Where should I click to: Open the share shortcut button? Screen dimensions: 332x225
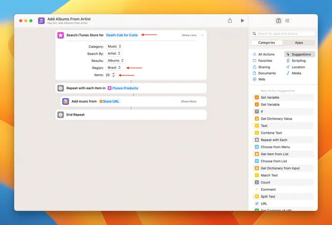230,20
